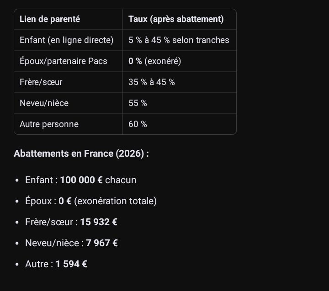
Task: Select the '7 967 €' nephew allowance amount
Action: coord(102,243)
